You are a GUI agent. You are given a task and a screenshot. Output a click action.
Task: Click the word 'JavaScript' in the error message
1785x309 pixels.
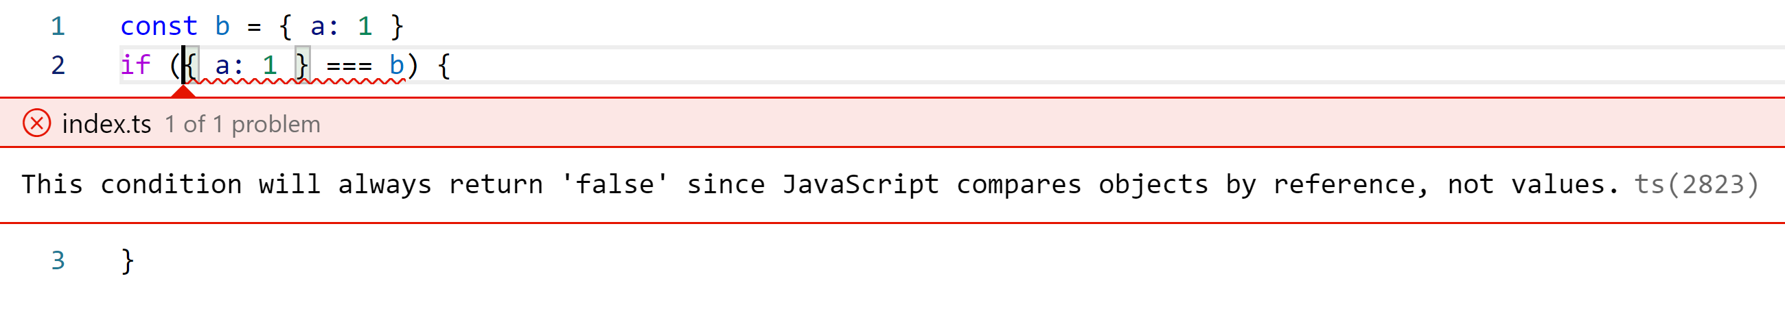click(862, 184)
